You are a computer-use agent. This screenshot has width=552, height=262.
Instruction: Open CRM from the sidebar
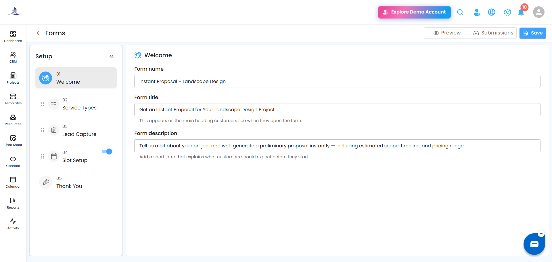tap(13, 57)
